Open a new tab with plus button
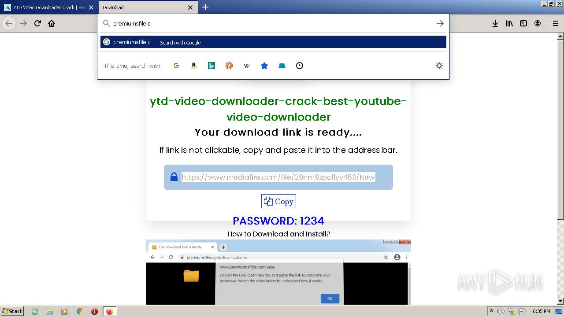564x317 pixels. [205, 7]
